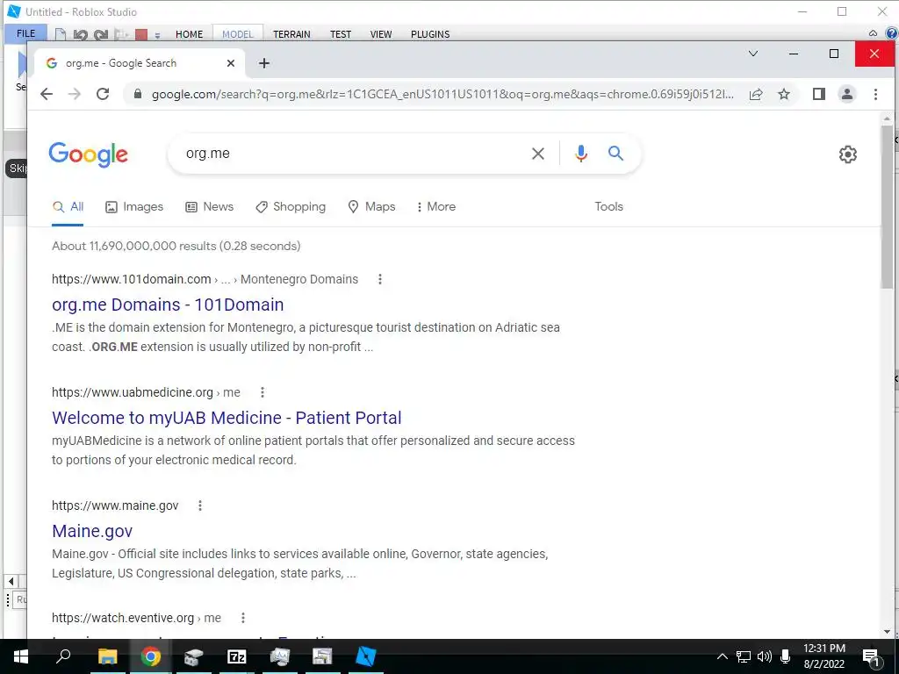Click Redo icon in Roblox Studio
Image resolution: width=899 pixels, height=674 pixels.
(x=101, y=34)
